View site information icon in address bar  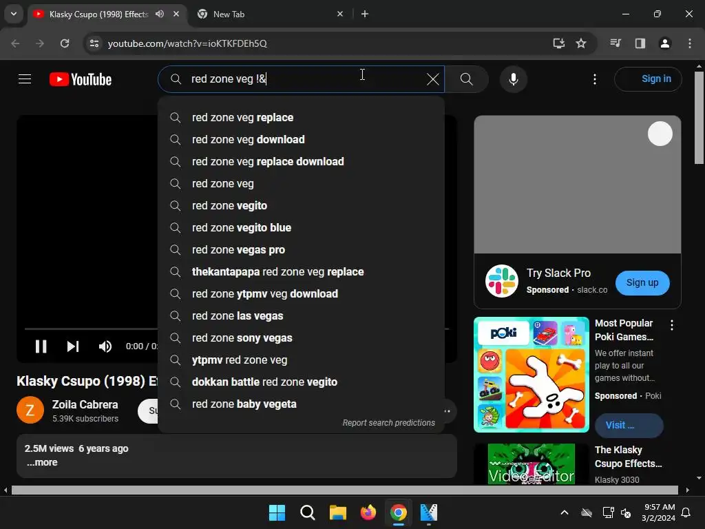tap(94, 43)
